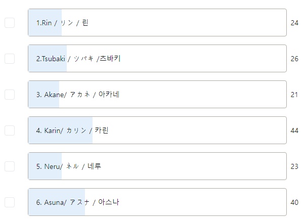Click the 4. Karin option text label
Screen dimensions: 307x221
click(72, 130)
